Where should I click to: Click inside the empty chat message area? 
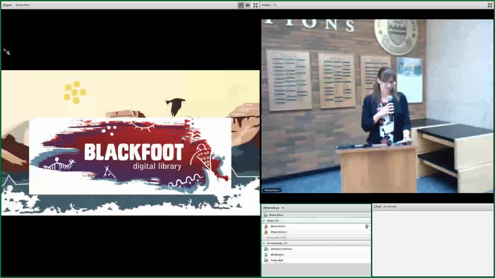tap(433, 243)
